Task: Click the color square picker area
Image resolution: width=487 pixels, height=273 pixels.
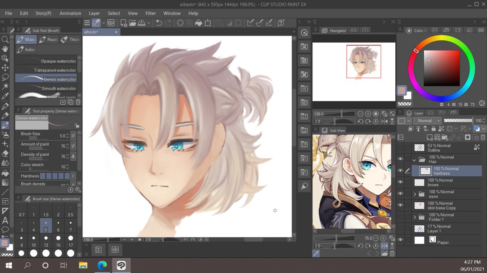Action: [442, 68]
